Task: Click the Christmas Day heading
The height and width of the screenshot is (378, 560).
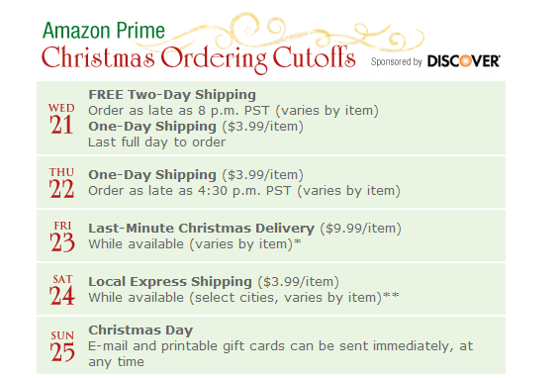Action: tap(140, 331)
